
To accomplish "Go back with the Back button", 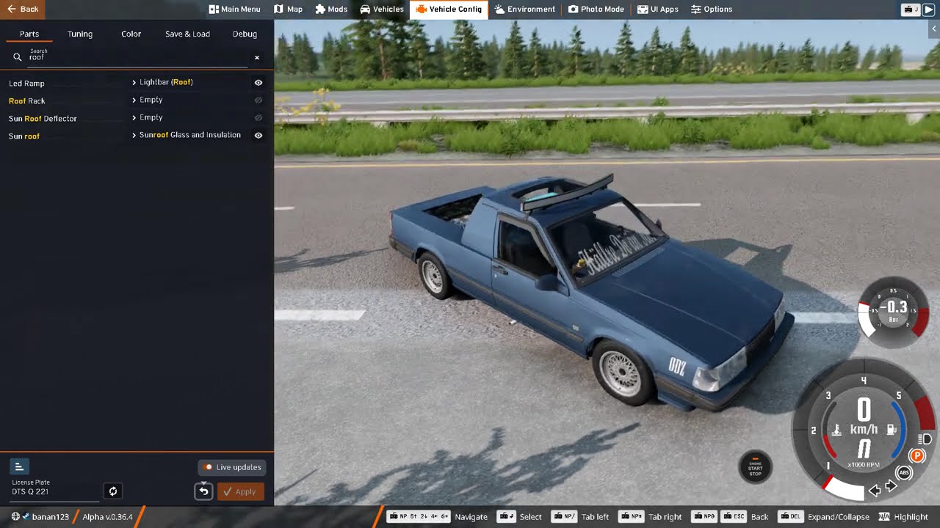I will (22, 9).
